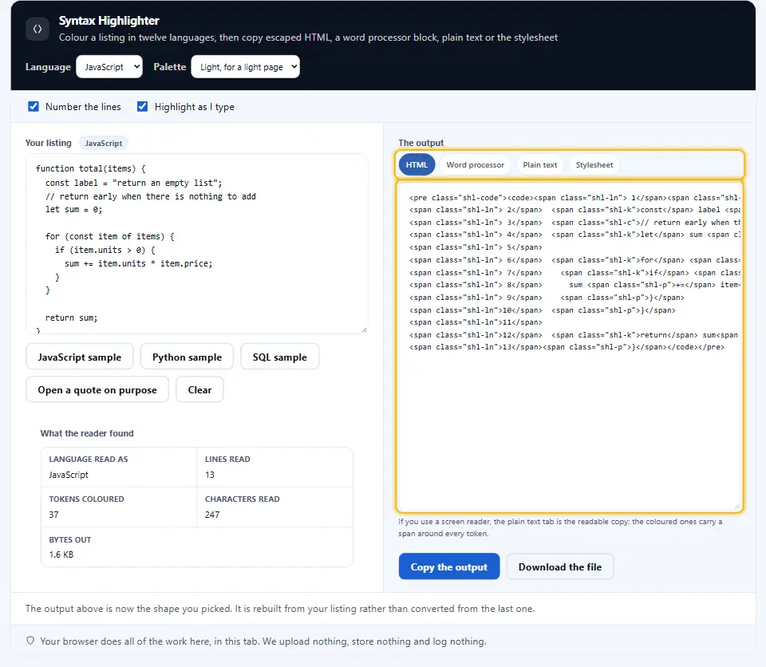The image size is (766, 667).
Task: Click inside the HTML output text area
Action: pyautogui.click(x=570, y=347)
